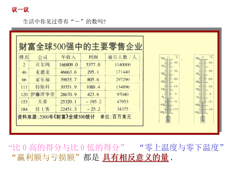Click the rank cell "153"

(x=24, y=102)
